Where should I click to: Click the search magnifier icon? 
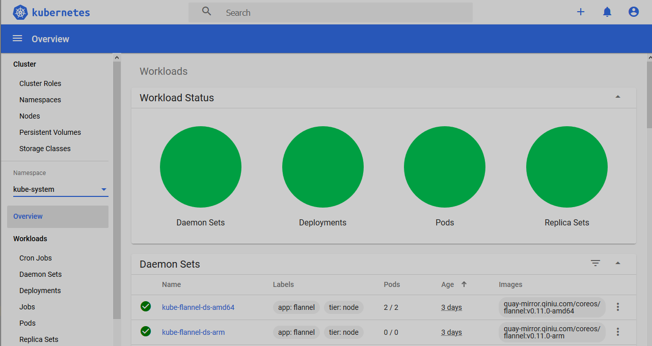coord(206,11)
